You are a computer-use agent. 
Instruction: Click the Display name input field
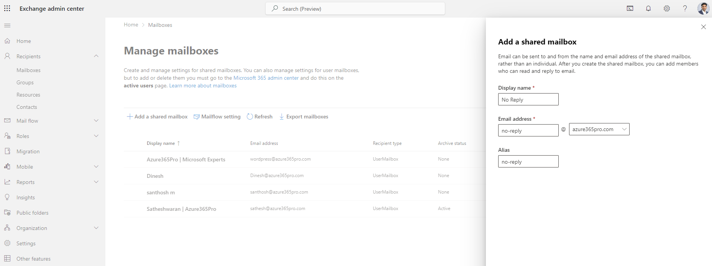pyautogui.click(x=528, y=99)
